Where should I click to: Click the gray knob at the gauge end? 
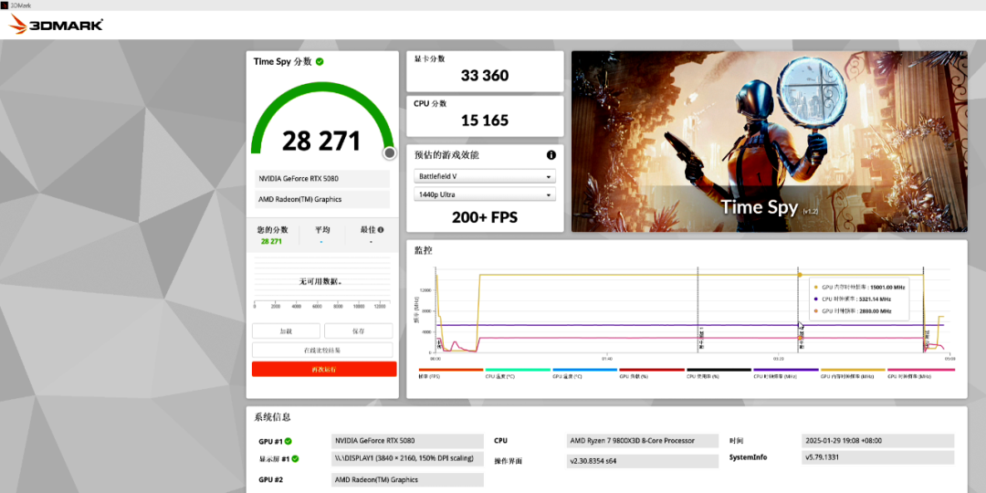389,152
